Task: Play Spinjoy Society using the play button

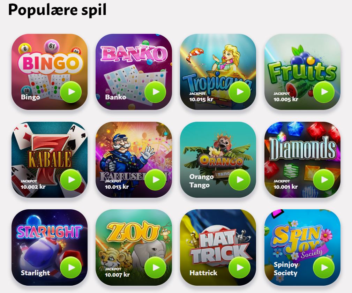Action: (324, 268)
